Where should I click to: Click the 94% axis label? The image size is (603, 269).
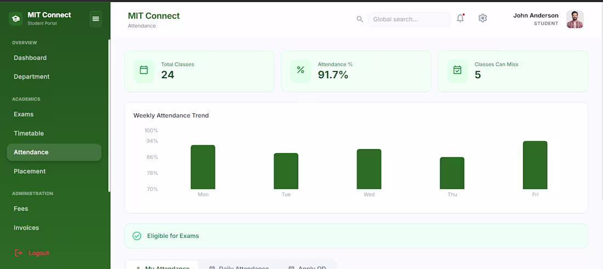pos(152,141)
